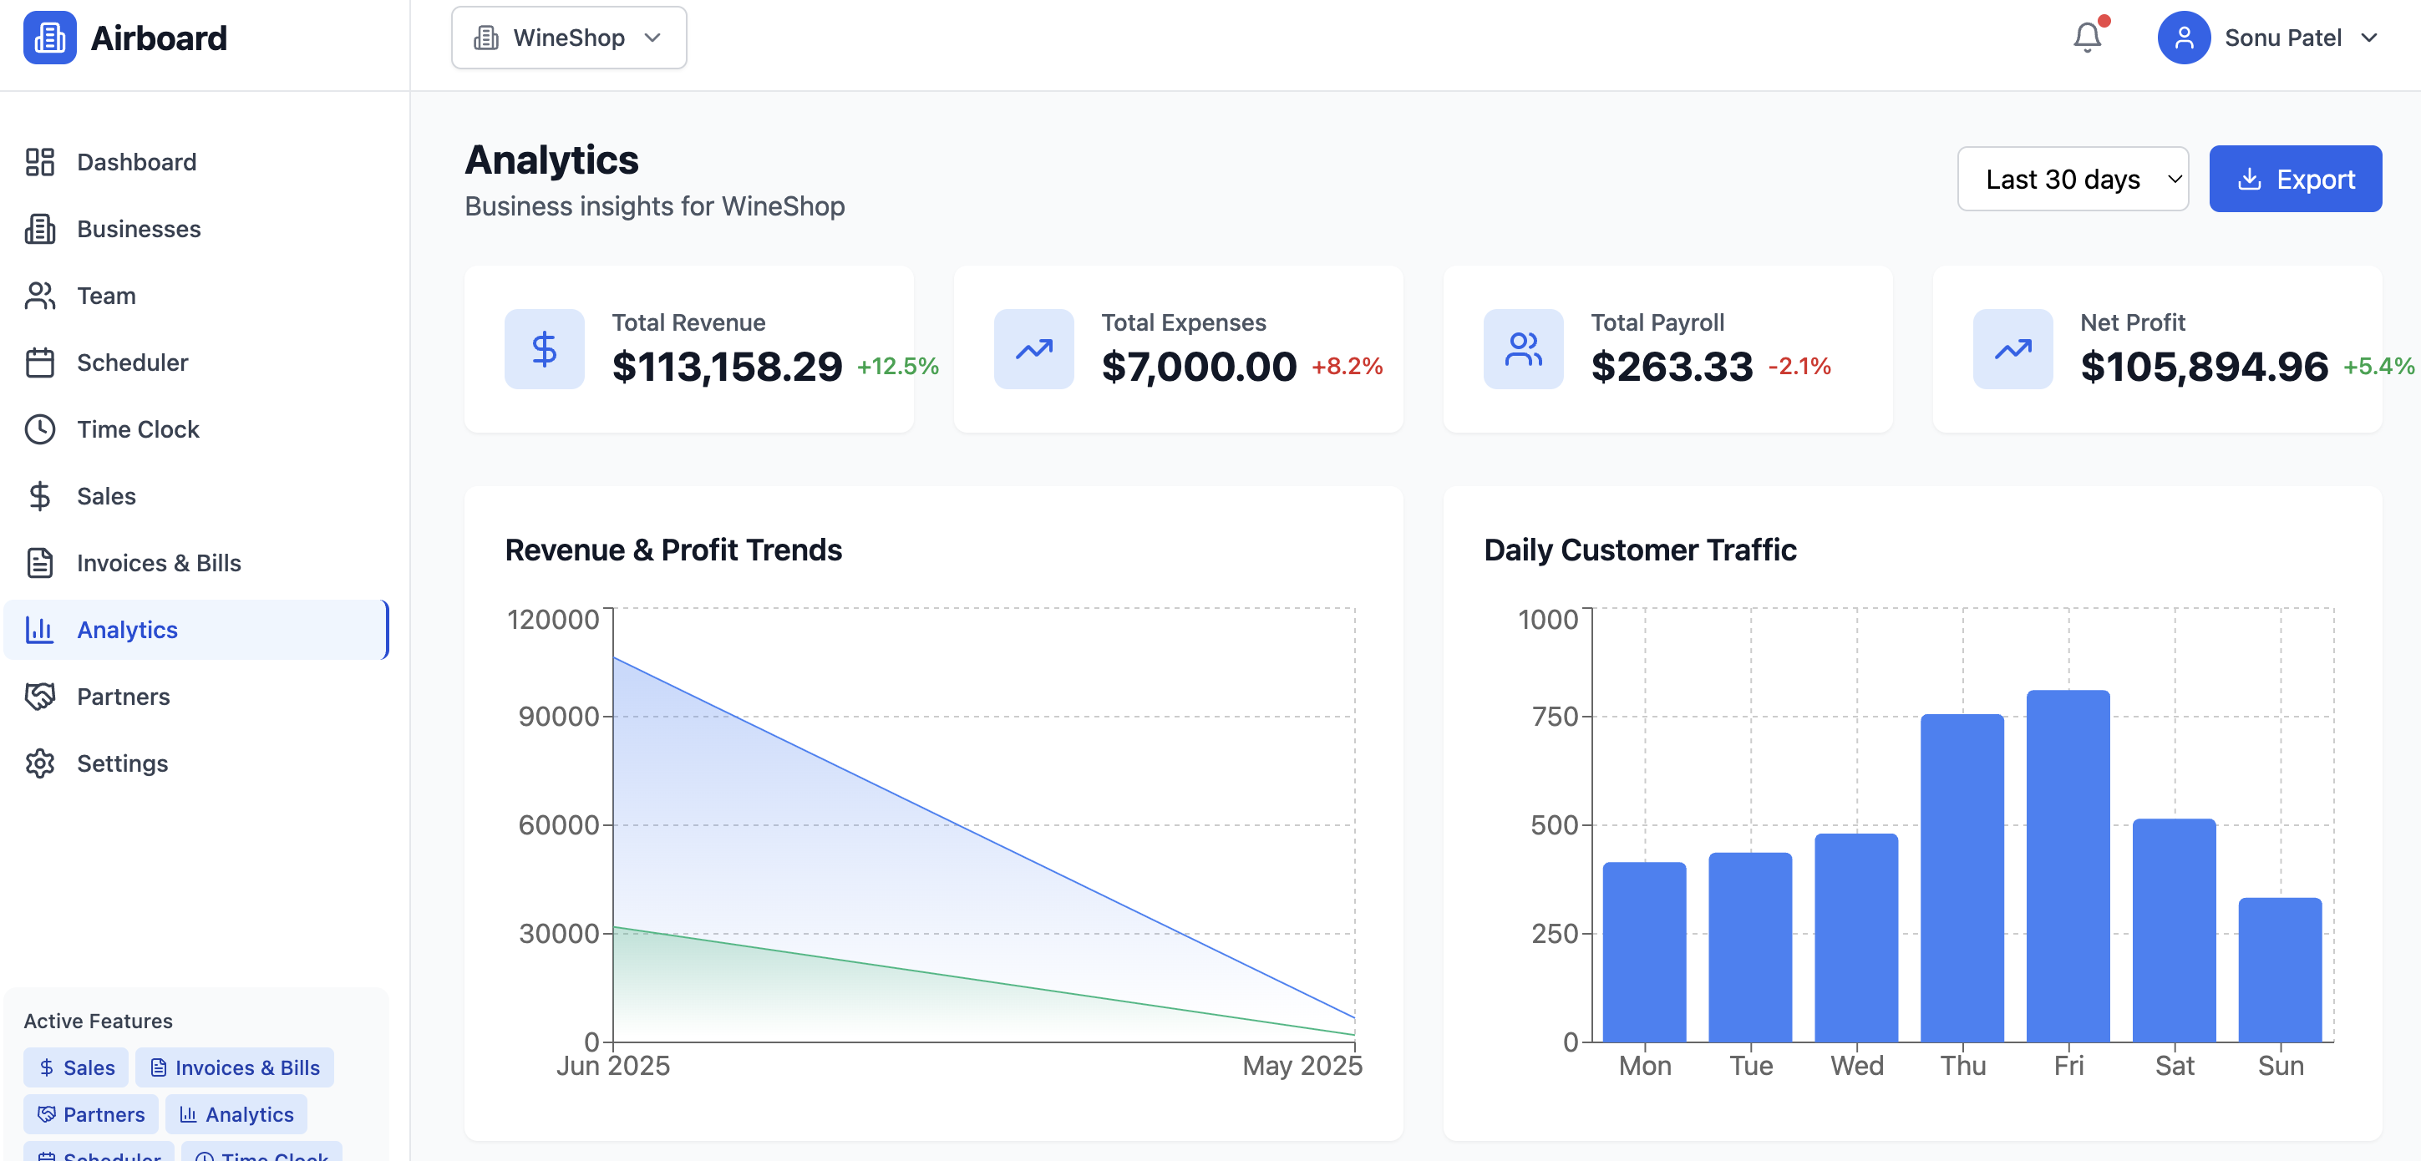Expand the Sonu Patel account menu chevron

[x=2369, y=38]
